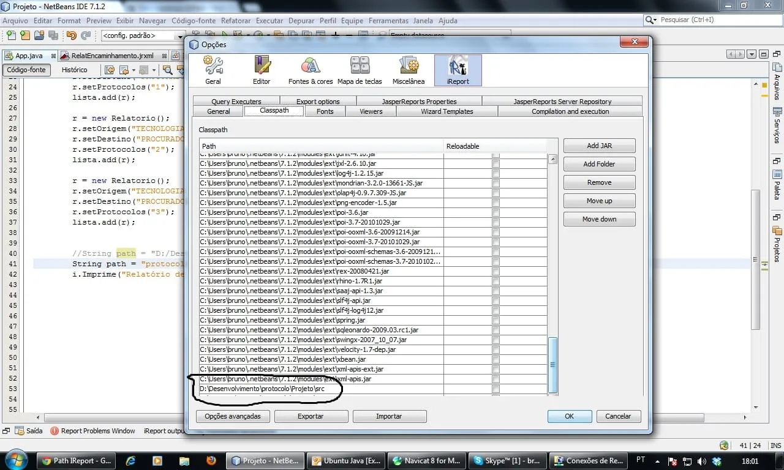
Task: Click the Add Folder button
Action: 600,164
